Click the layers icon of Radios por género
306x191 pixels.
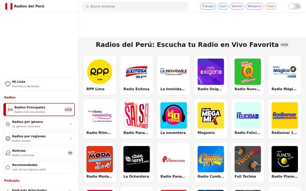[8, 124]
